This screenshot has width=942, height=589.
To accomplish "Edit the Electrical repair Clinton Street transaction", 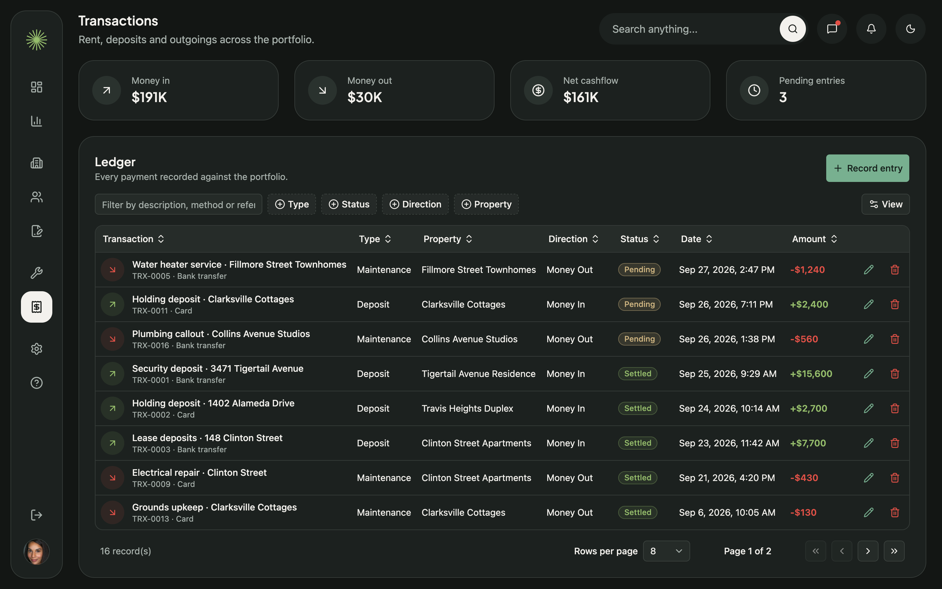I will click(869, 478).
